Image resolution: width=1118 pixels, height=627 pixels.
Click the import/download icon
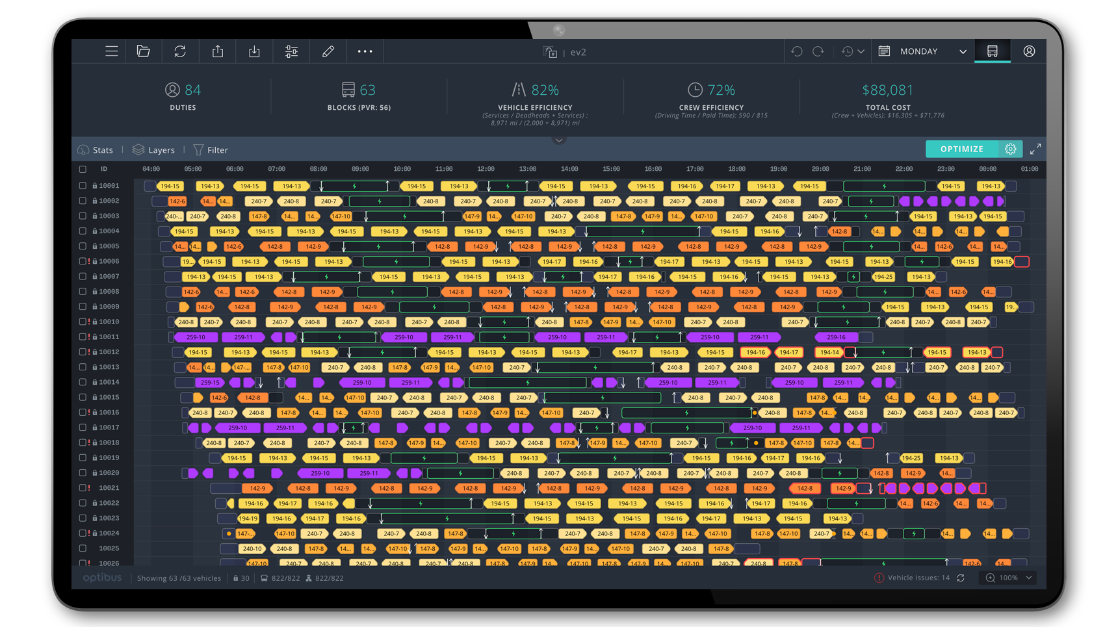253,51
